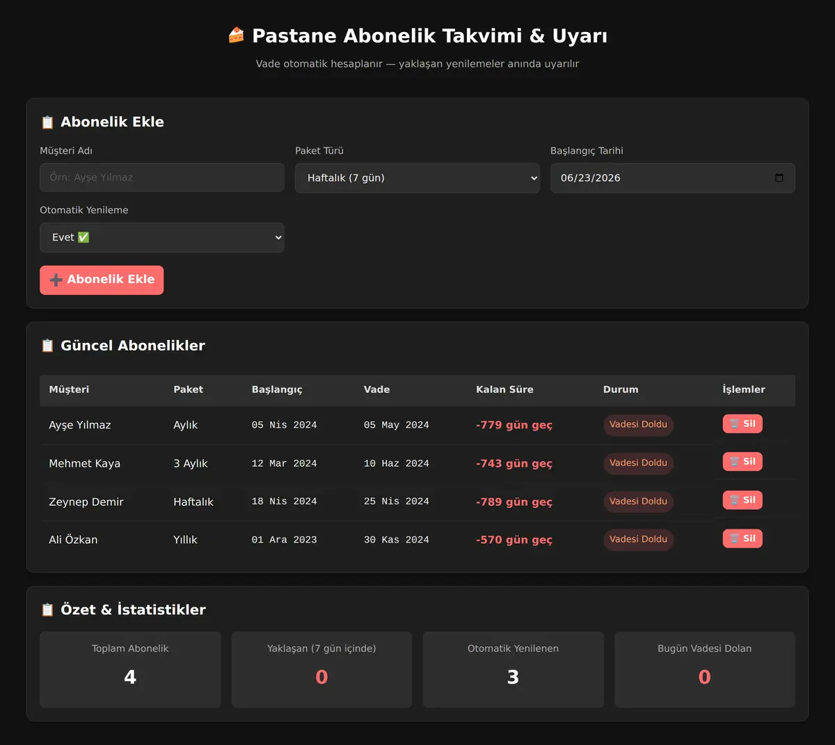This screenshot has height=745, width=835.
Task: Open the calendar picker icon in Başlangıç Tarihi
Action: click(x=779, y=178)
